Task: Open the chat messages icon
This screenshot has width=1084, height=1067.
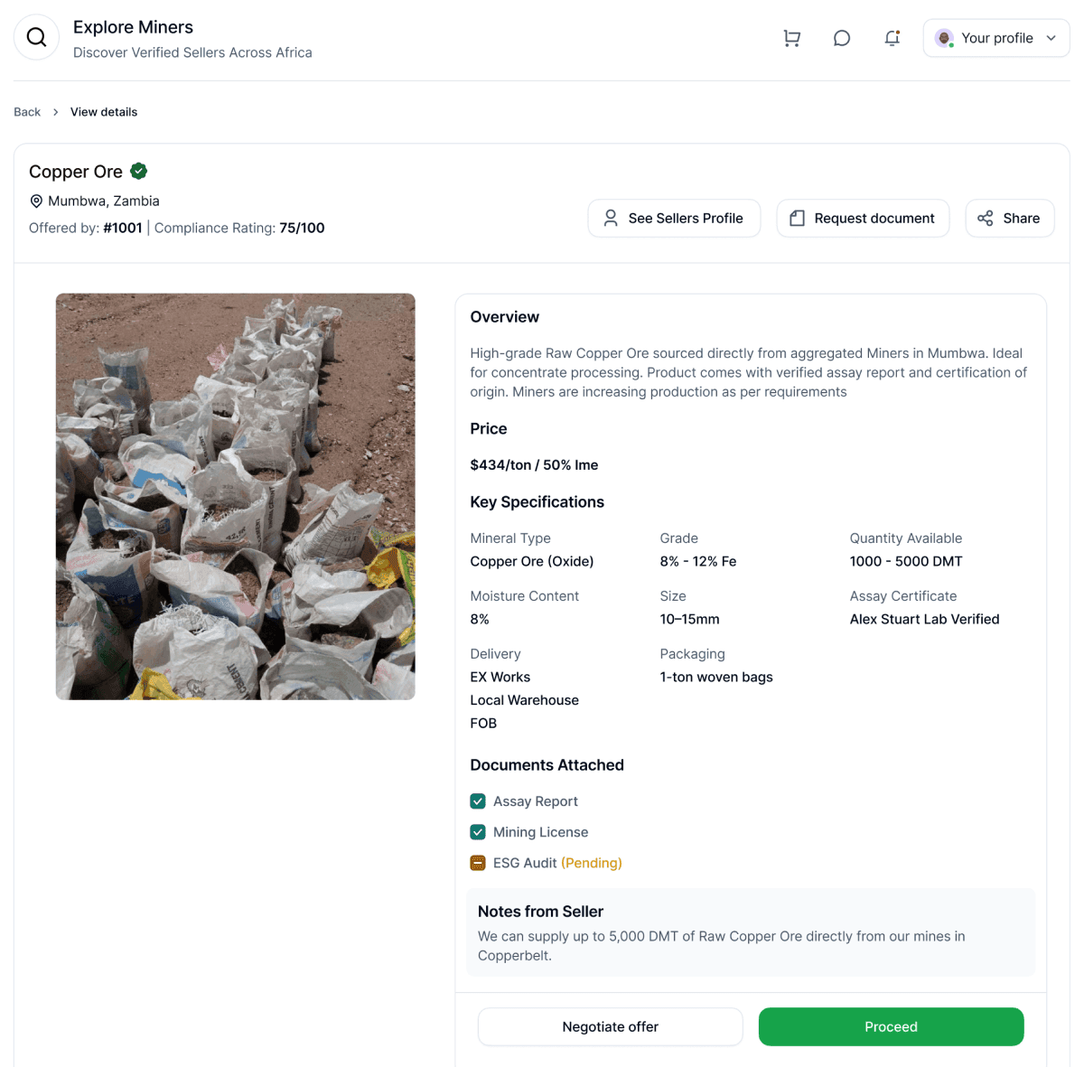Action: coord(841,38)
